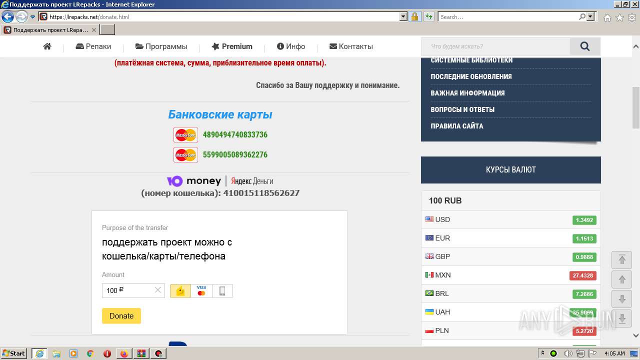640x360 pixels.
Task: Open ВОПРОСЫ И ОТВЕТЫ sidebar link
Action: coord(462,109)
